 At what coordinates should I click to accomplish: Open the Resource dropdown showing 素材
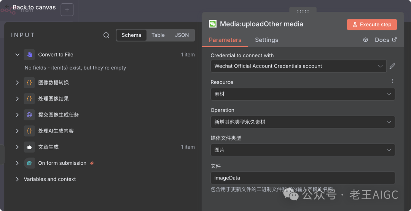pyautogui.click(x=303, y=94)
